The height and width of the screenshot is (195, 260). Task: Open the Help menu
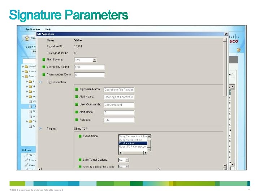tap(48, 29)
